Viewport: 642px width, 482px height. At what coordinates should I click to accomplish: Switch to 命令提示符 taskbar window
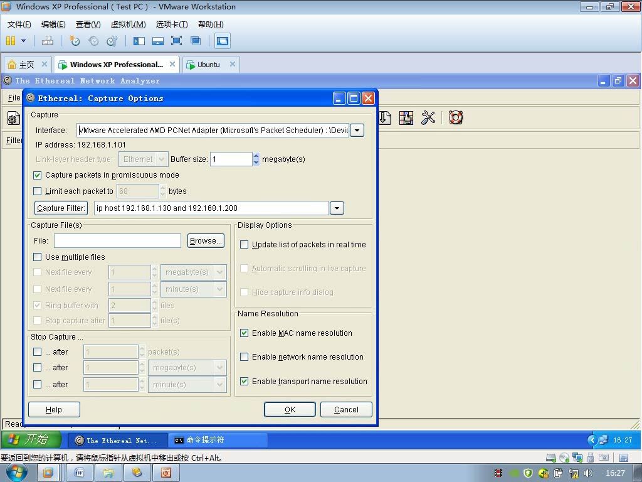[x=218, y=440]
